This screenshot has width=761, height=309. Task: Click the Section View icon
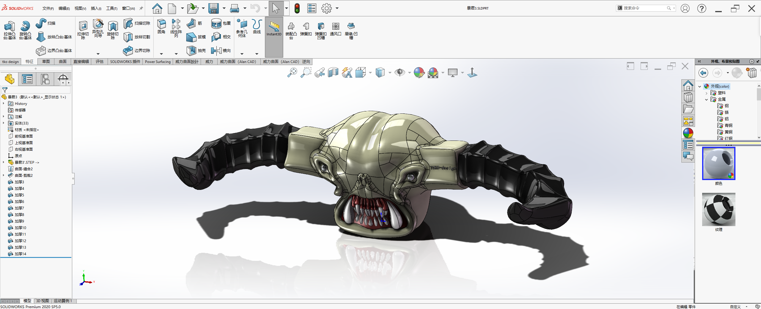pos(333,72)
